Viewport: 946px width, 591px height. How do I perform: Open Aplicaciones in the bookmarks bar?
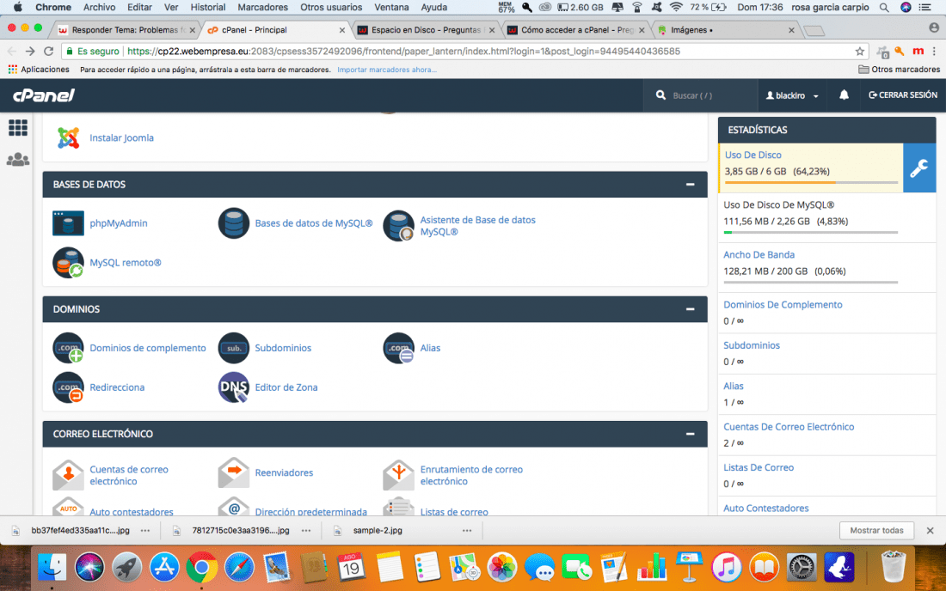(x=40, y=70)
